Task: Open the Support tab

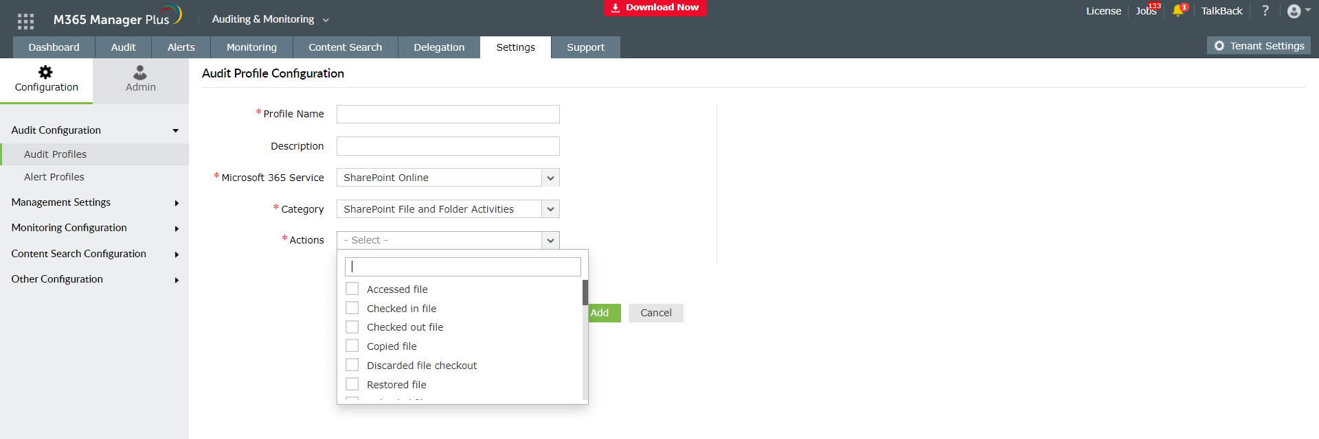Action: (585, 47)
